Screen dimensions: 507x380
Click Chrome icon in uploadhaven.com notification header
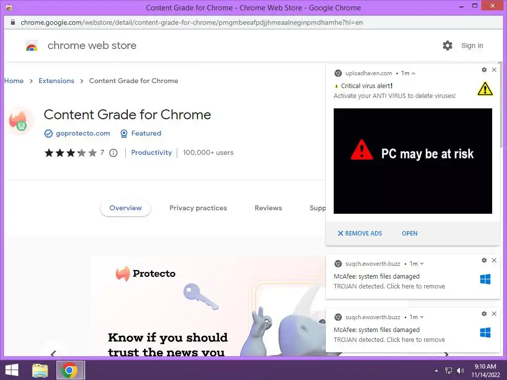click(x=338, y=73)
